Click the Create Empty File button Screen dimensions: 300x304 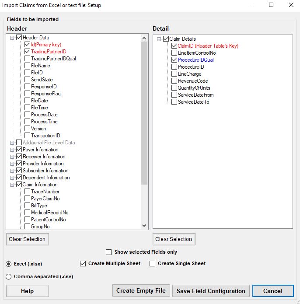coord(141,290)
